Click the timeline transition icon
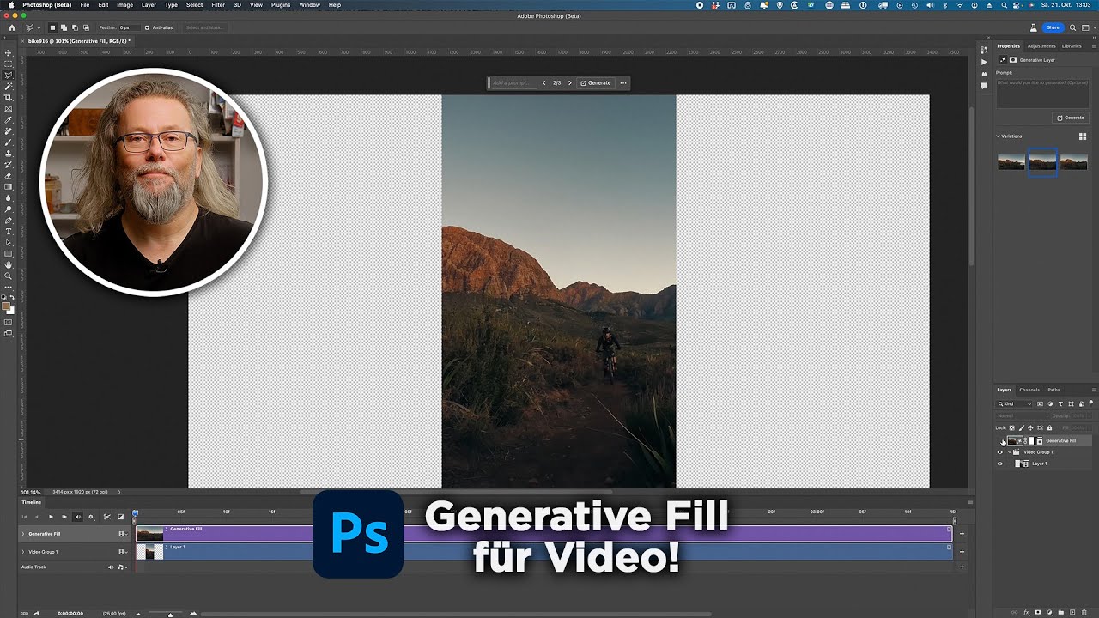This screenshot has width=1099, height=618. pos(120,517)
